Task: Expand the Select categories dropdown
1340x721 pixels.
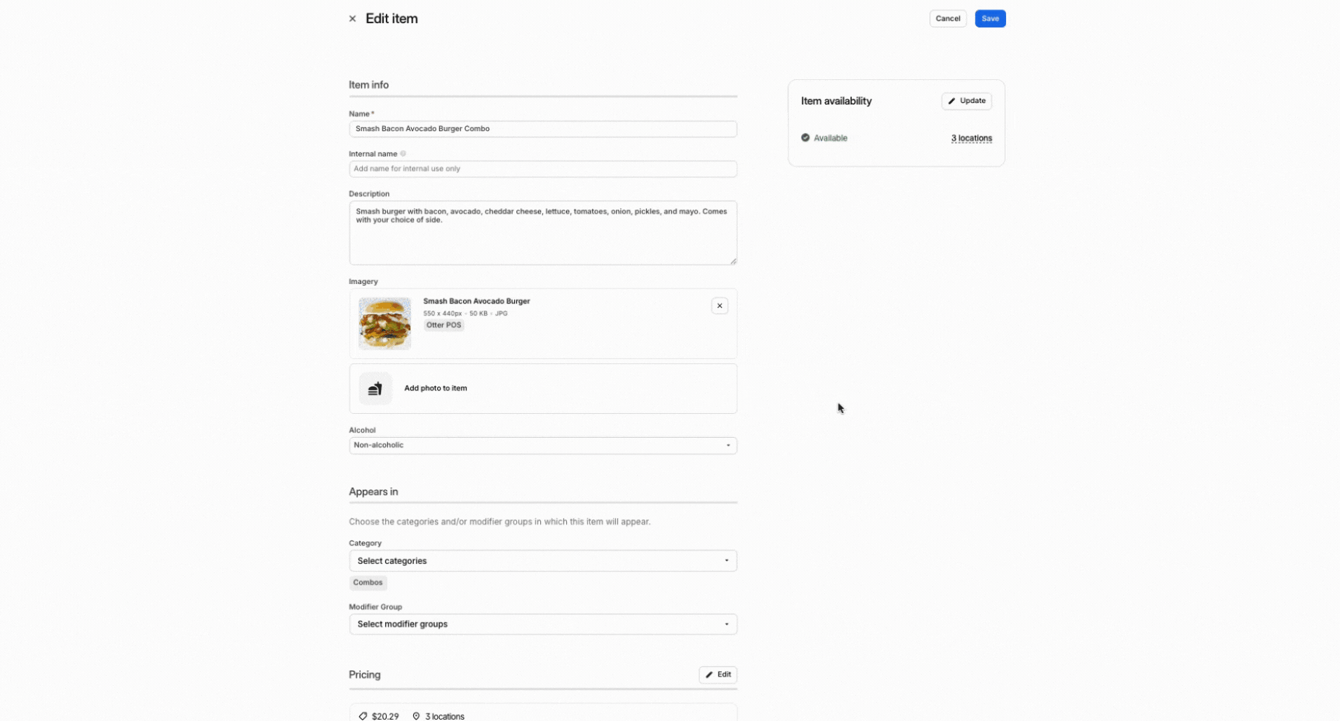Action: 542,561
